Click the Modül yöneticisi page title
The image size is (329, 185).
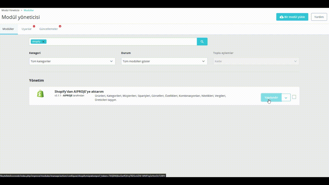pyautogui.click(x=21, y=17)
